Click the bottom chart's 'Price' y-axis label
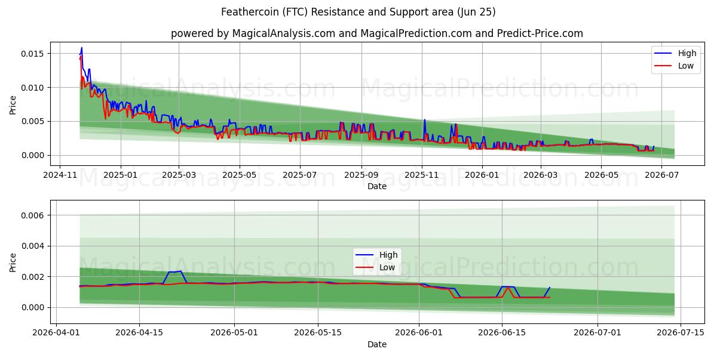 13,262
